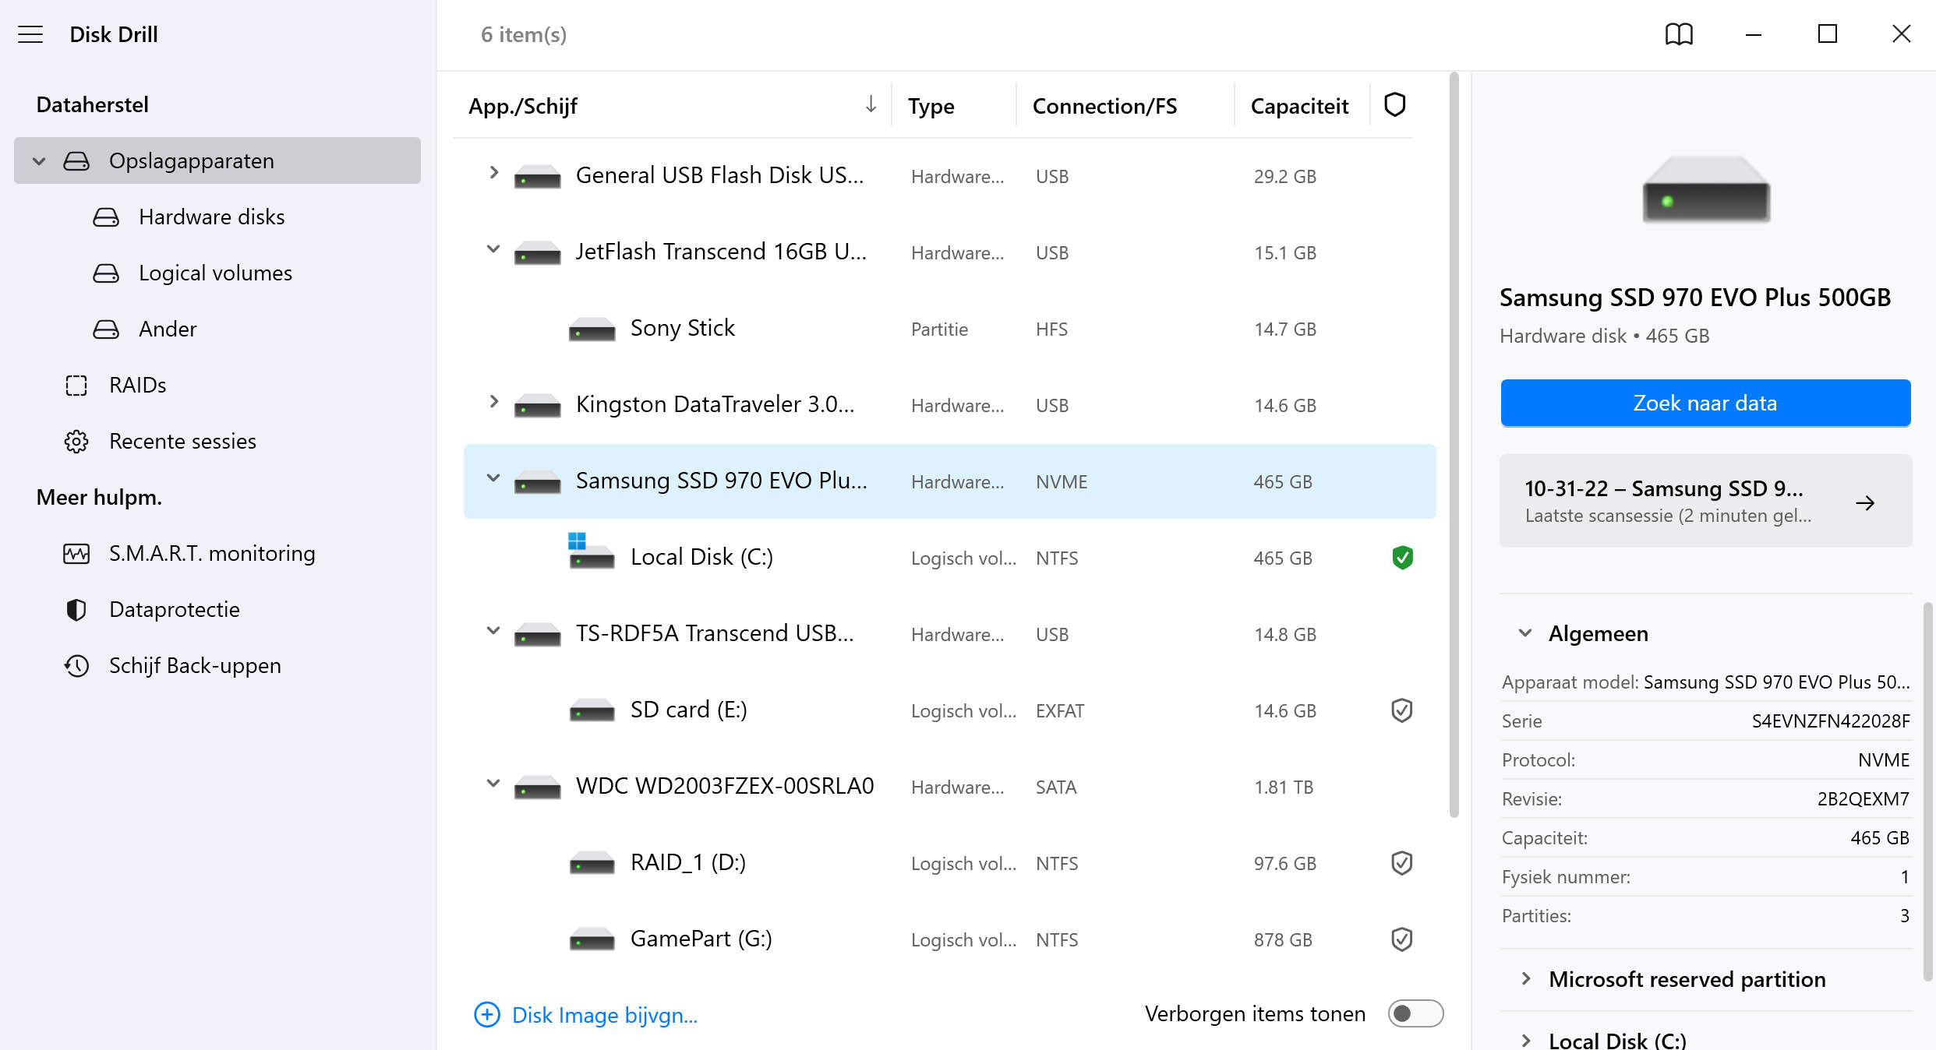
Task: Collapse the Algemeen section
Action: pos(1525,633)
